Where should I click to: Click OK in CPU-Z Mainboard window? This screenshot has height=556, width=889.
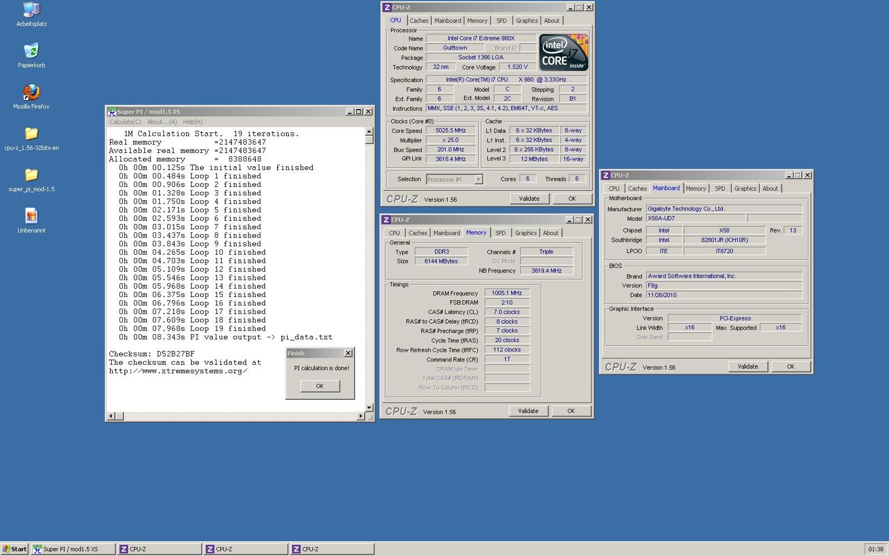click(790, 366)
